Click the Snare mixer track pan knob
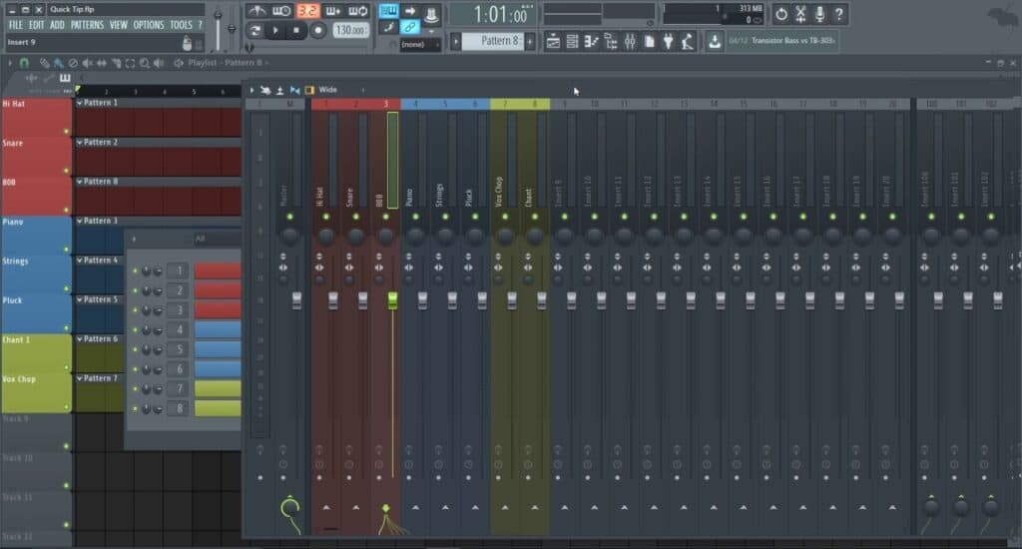This screenshot has width=1022, height=549. (355, 236)
